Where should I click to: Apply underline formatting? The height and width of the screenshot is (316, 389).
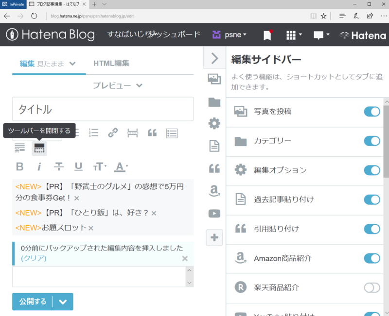(78, 166)
